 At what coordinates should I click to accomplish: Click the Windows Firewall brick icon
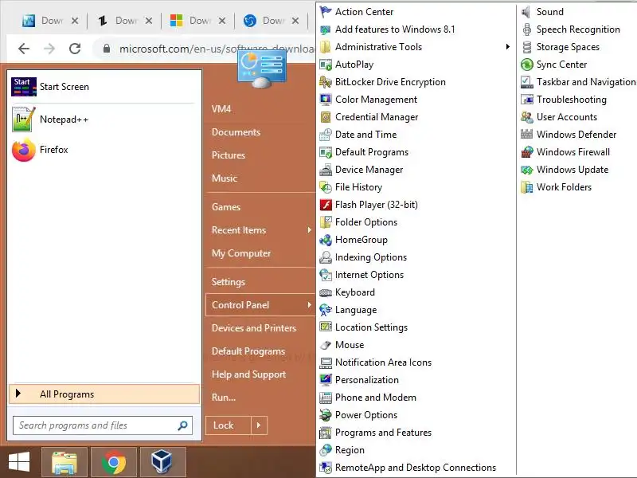pyautogui.click(x=526, y=152)
